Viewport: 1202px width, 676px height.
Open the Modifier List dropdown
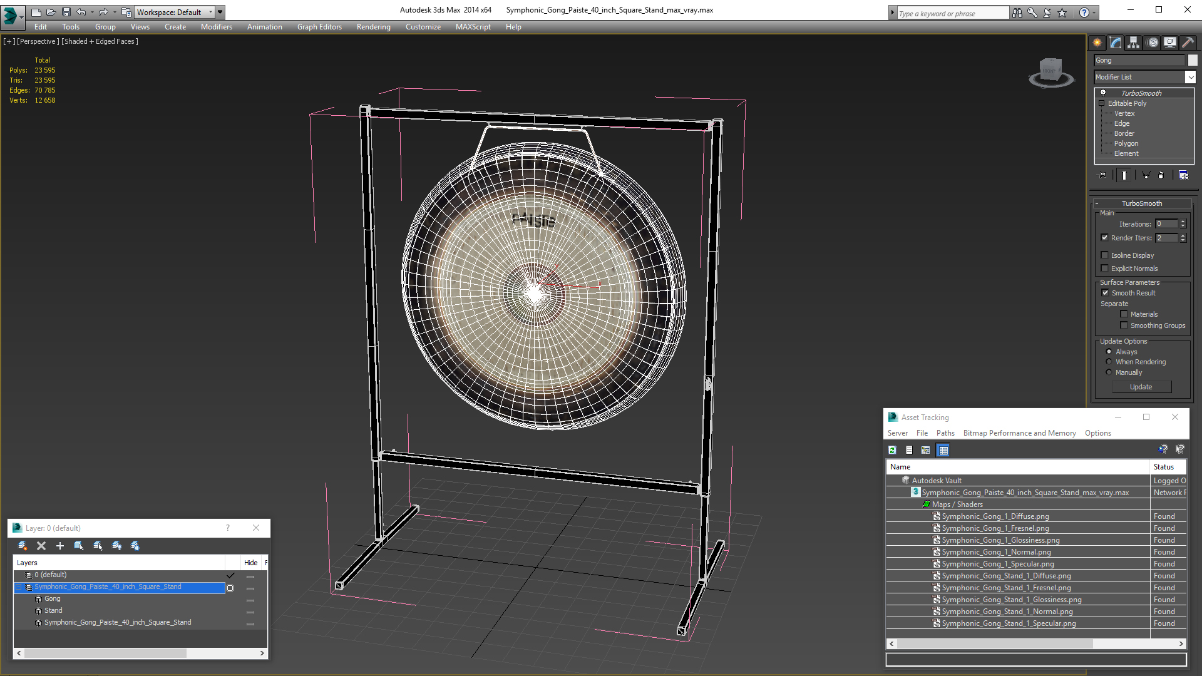tap(1190, 77)
